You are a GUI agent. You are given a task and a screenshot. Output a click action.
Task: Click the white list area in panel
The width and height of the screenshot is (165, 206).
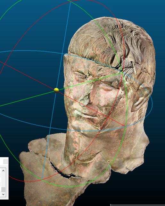1,183
